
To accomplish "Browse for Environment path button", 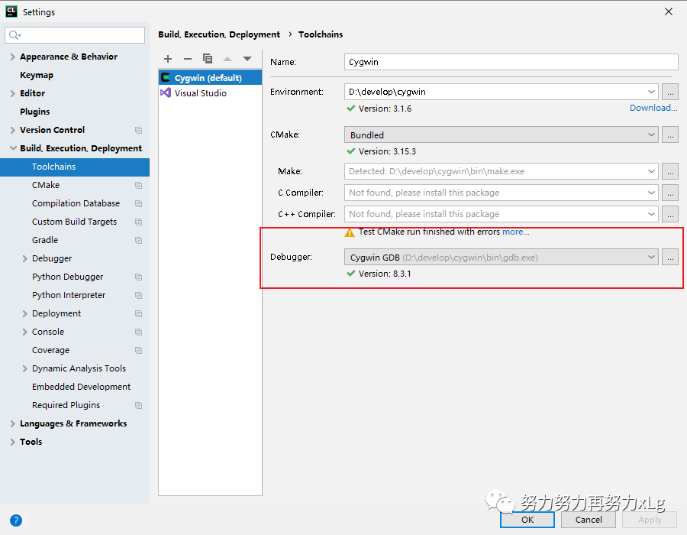I will 670,92.
